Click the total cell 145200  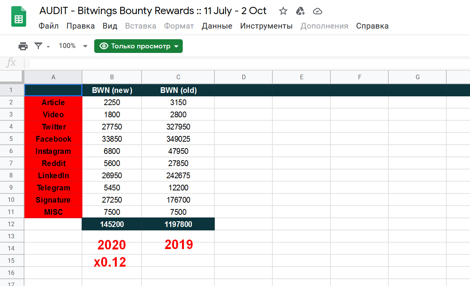[112, 224]
